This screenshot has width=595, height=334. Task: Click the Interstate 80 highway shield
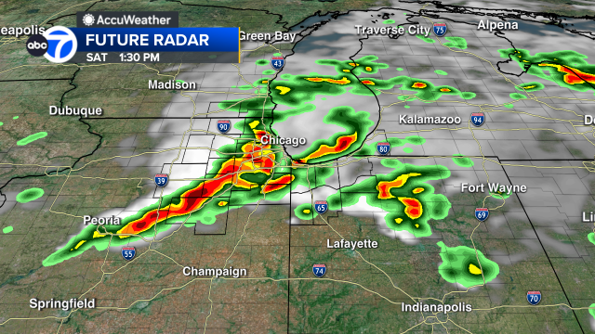383,148
